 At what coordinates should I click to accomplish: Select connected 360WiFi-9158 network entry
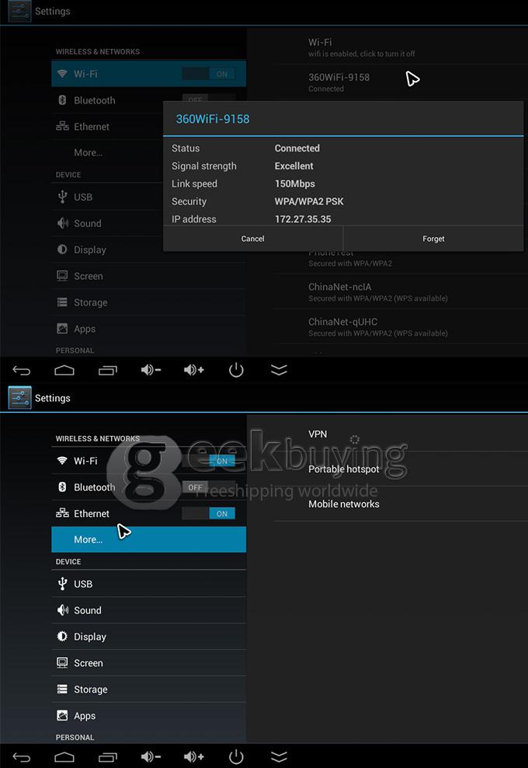coord(401,82)
